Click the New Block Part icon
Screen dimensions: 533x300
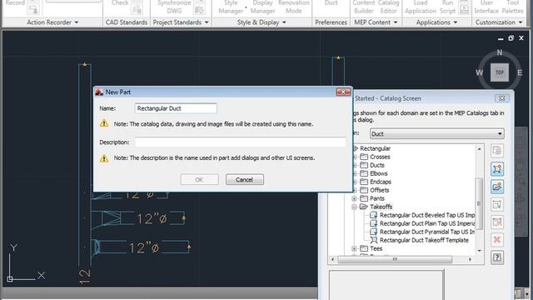click(497, 187)
